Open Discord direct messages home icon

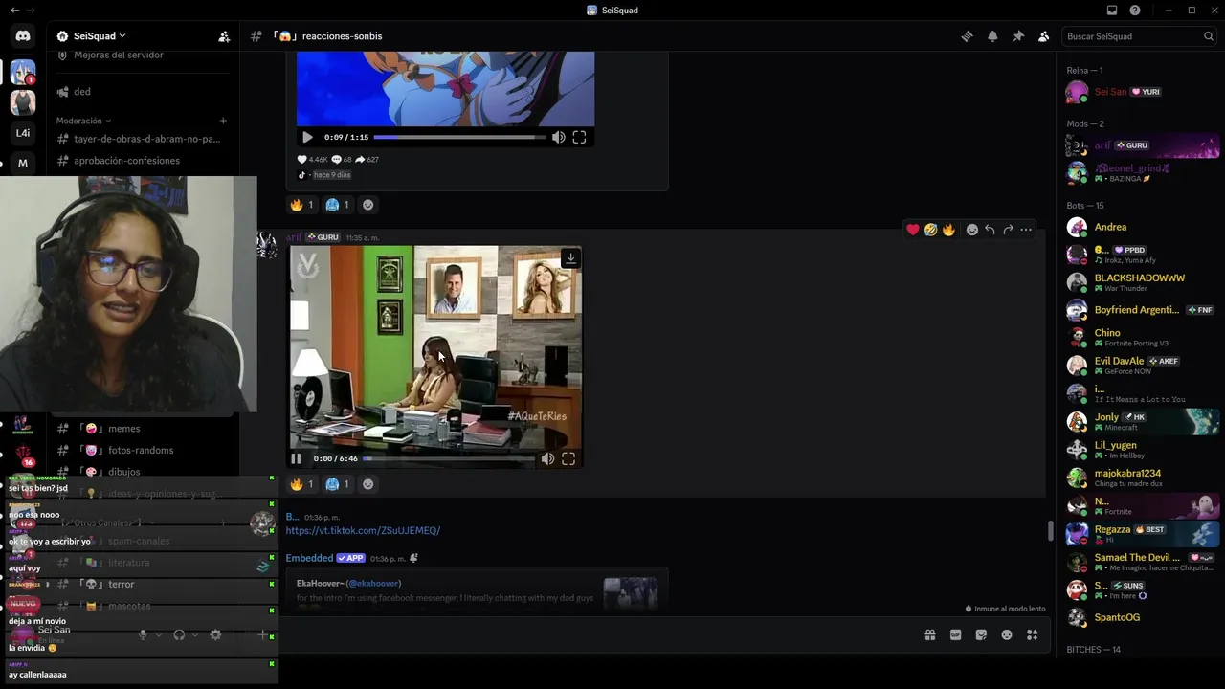coord(23,36)
